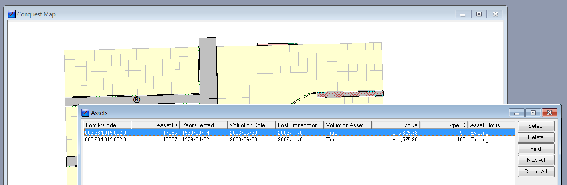This screenshot has width=567, height=185.
Task: Click the Map All button
Action: point(536,160)
